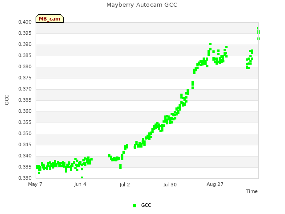This screenshot has height=214, width=285.
Task: Click the chart title Mayberry Autocam GCC
Action: click(x=142, y=5)
